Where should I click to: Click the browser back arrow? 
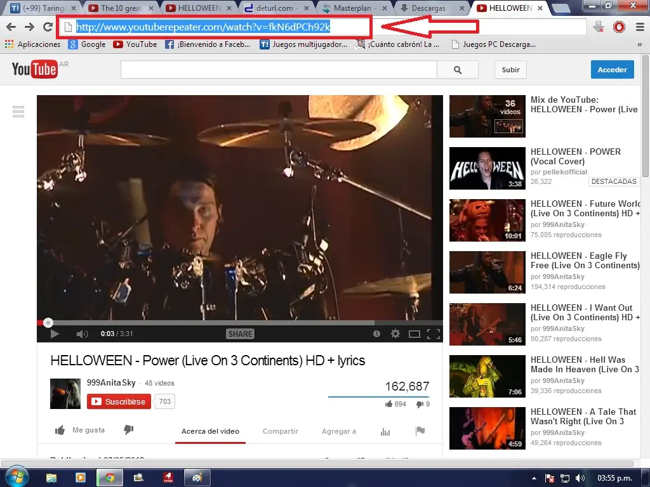(11, 27)
